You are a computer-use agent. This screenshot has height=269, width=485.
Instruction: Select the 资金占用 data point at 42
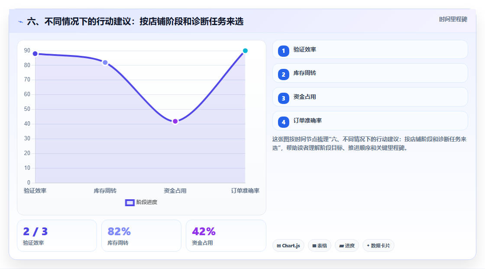tap(175, 121)
